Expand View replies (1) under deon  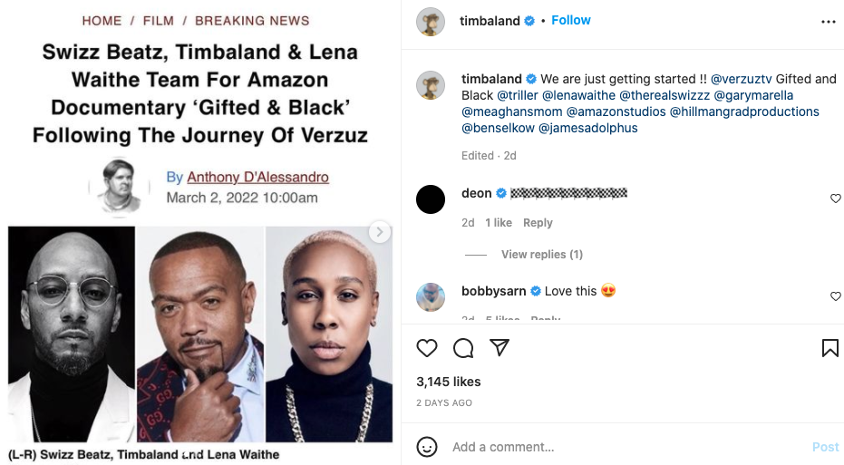click(542, 255)
